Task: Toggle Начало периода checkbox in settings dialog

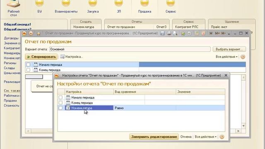Action: pos(60,98)
